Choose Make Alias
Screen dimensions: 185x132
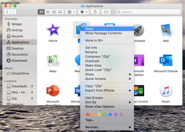point(107,65)
